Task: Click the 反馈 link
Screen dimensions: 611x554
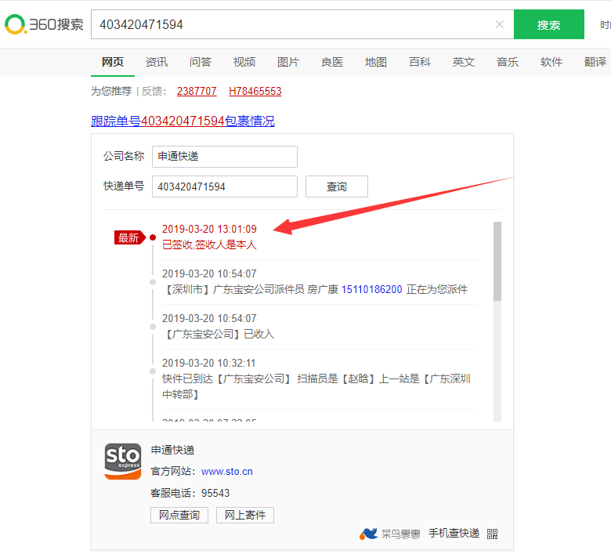Action: [x=152, y=91]
